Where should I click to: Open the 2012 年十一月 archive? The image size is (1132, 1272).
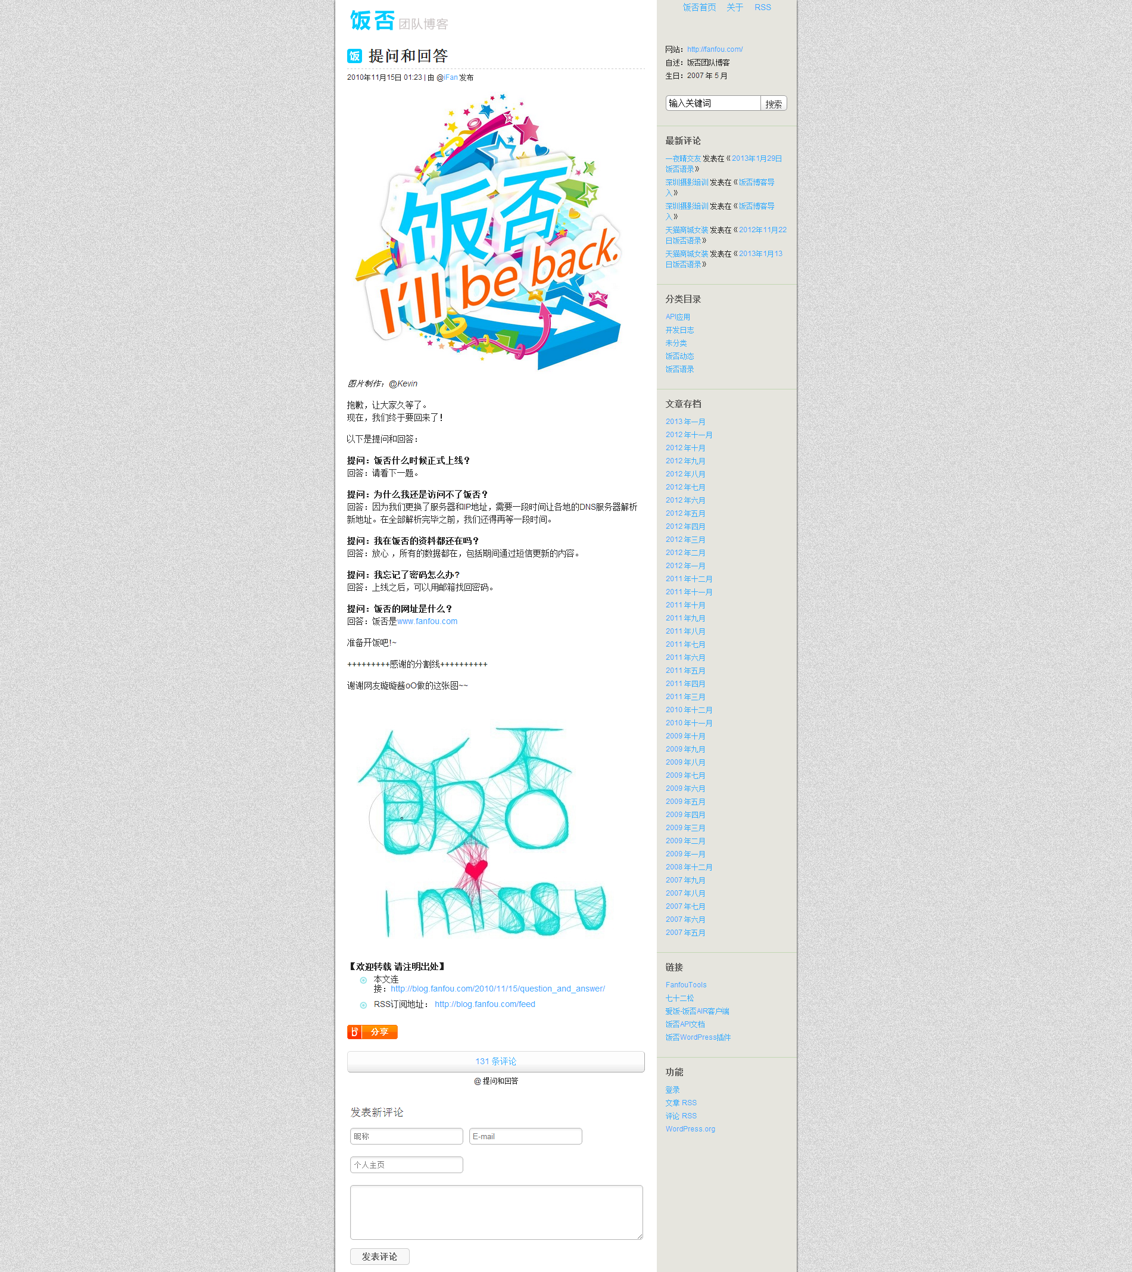pos(689,434)
